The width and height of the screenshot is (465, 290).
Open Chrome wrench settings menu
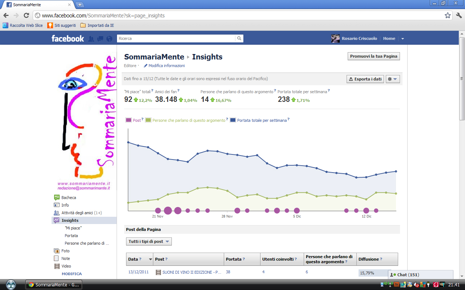458,16
